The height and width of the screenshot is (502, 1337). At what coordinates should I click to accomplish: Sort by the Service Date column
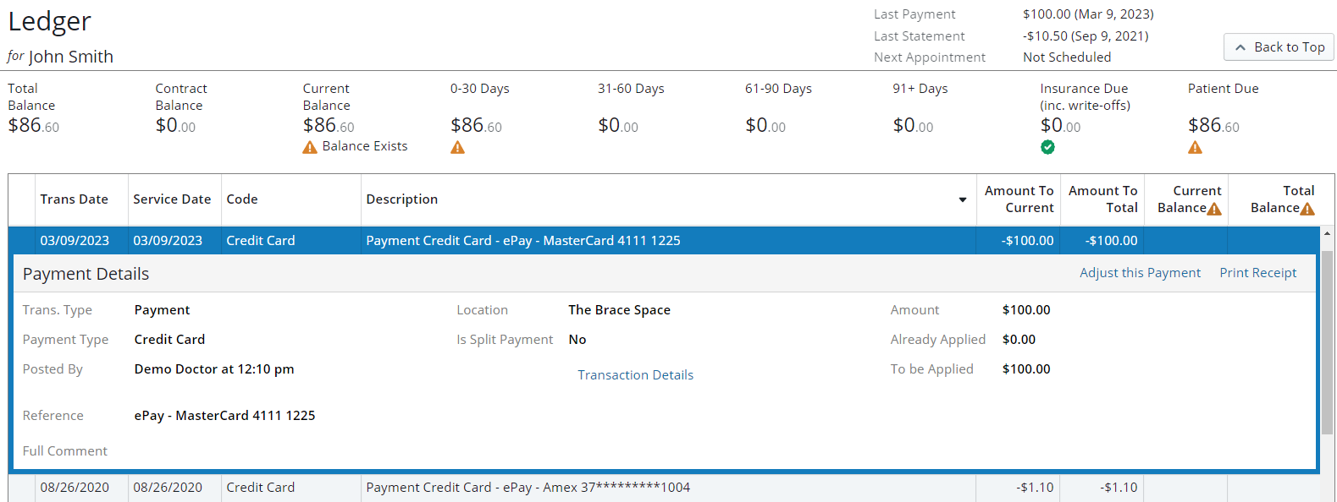pyautogui.click(x=172, y=199)
